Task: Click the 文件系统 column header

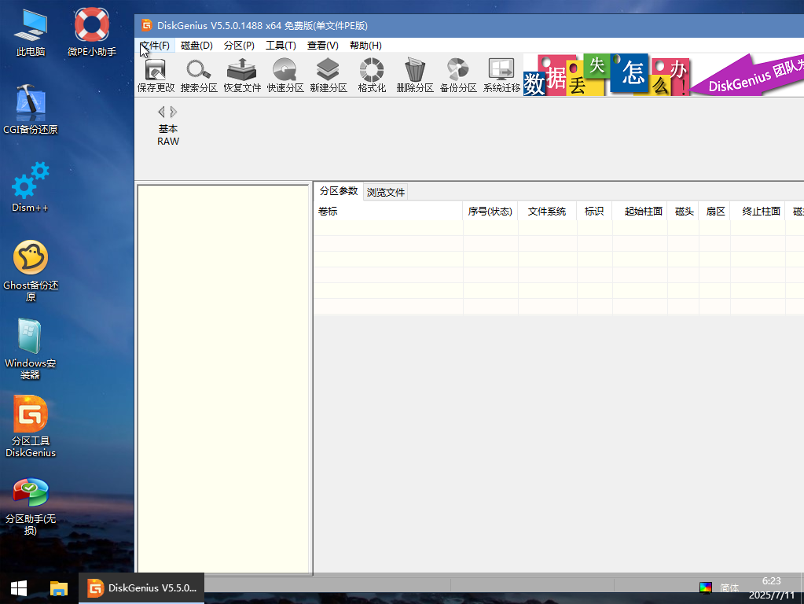Action: coord(547,211)
